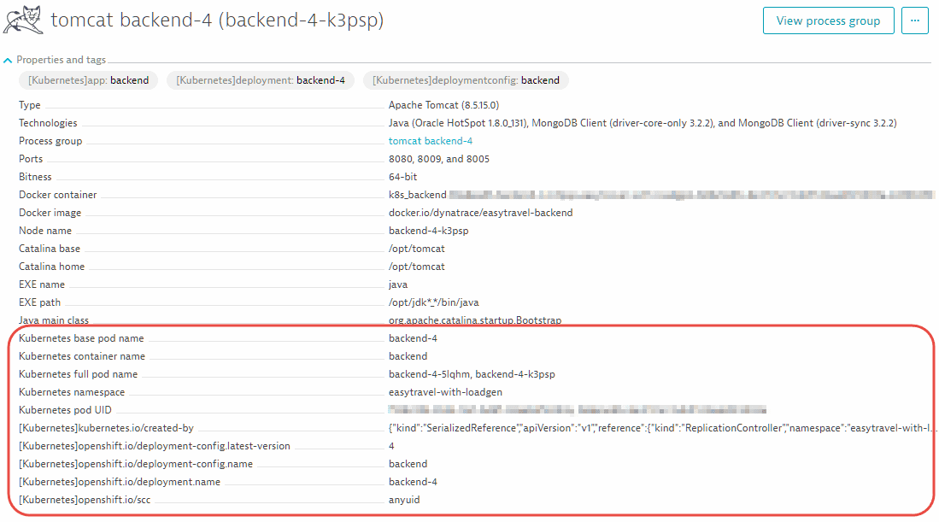Click the Catalina home property label

click(x=51, y=267)
